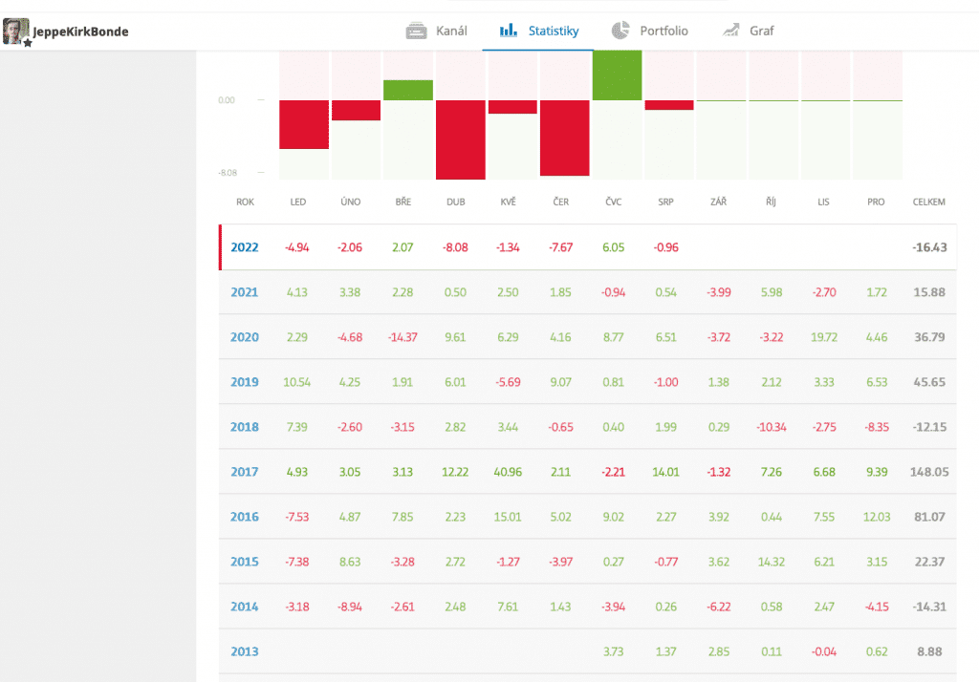Switch to the Portfolio tab

pos(664,31)
